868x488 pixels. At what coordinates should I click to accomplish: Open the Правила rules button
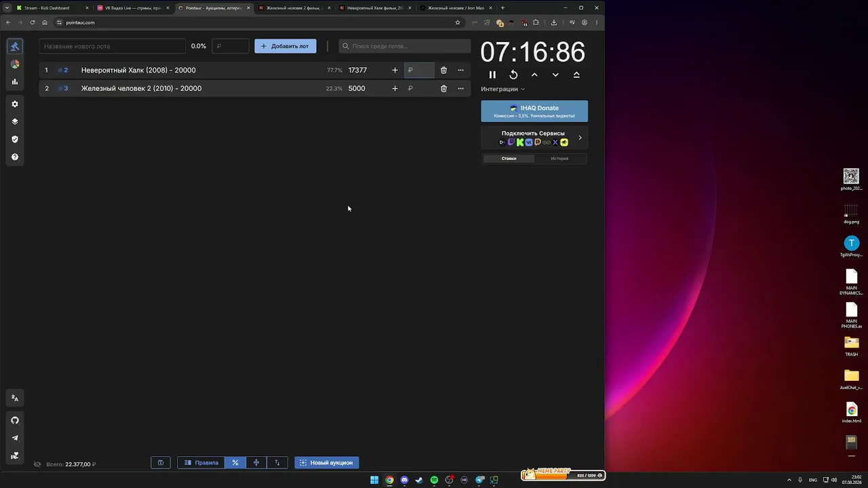(x=201, y=463)
